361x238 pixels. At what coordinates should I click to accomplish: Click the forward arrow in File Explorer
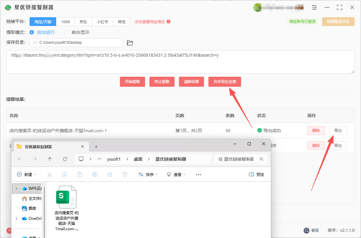pyautogui.click(x=35, y=159)
